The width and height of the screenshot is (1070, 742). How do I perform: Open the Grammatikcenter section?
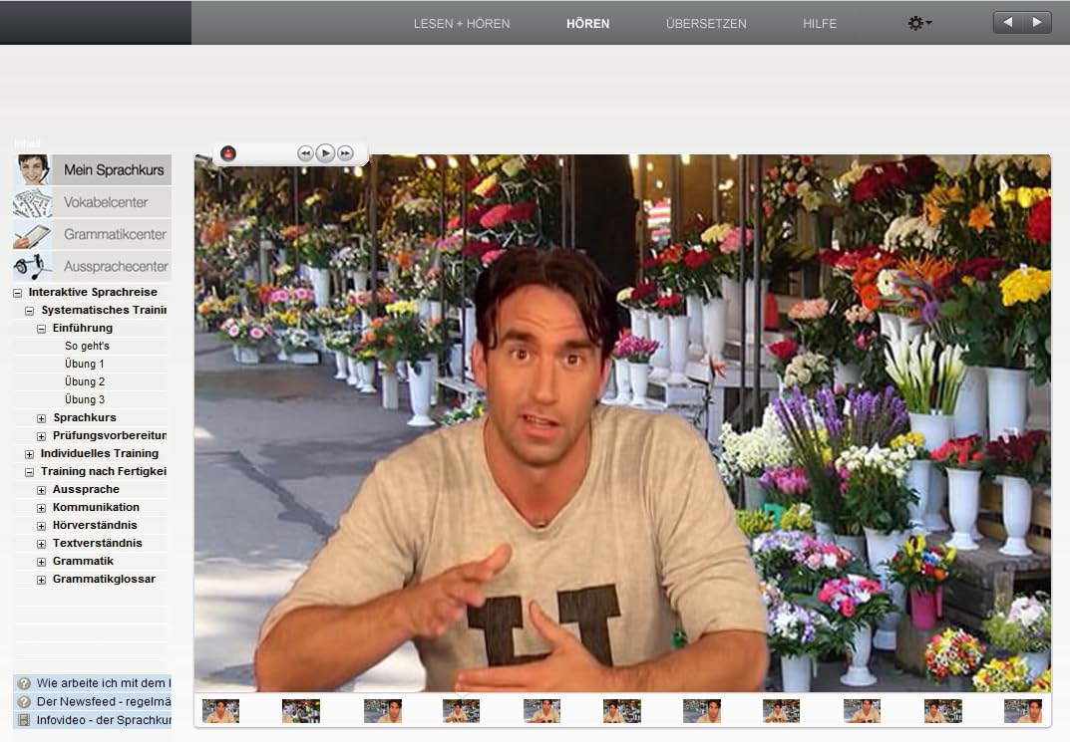coord(115,234)
